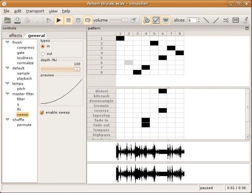Click effects list scrollbar down arrow
The width and height of the screenshot is (252, 193).
248,137
